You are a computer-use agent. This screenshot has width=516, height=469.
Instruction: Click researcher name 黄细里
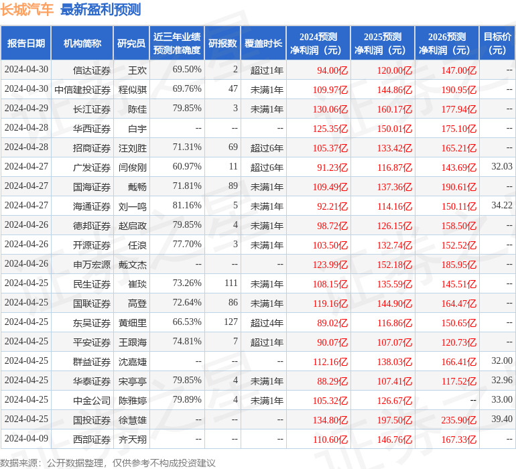click(x=133, y=322)
